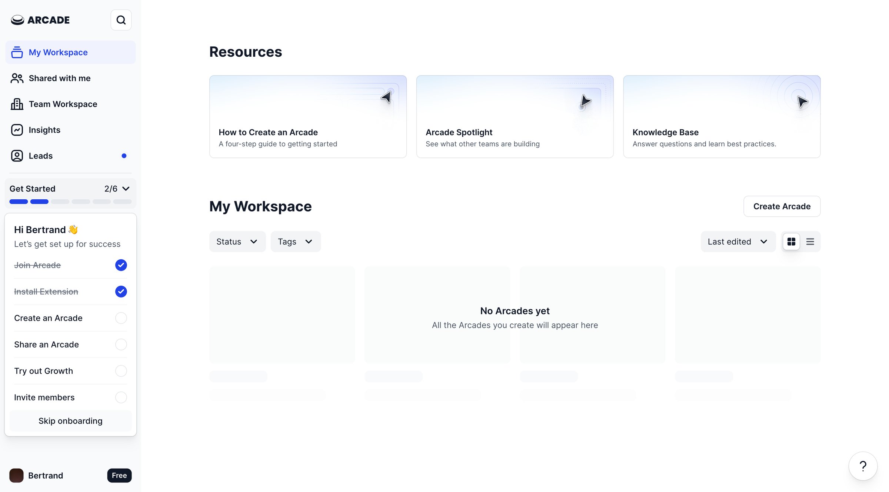889x492 pixels.
Task: Check the Try out Growth circle
Action: click(x=121, y=371)
